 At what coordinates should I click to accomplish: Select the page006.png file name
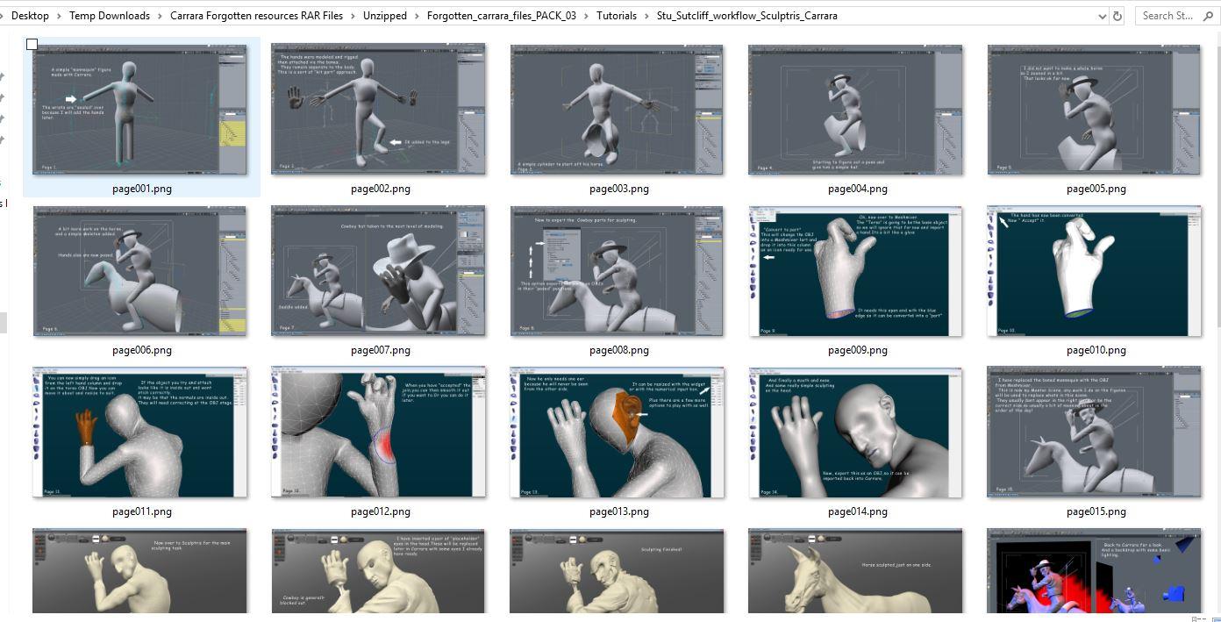(x=142, y=350)
